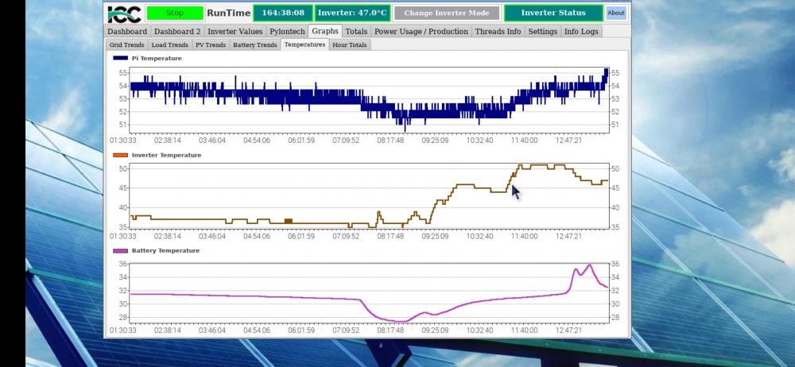Open the Pylontech tab

click(288, 32)
